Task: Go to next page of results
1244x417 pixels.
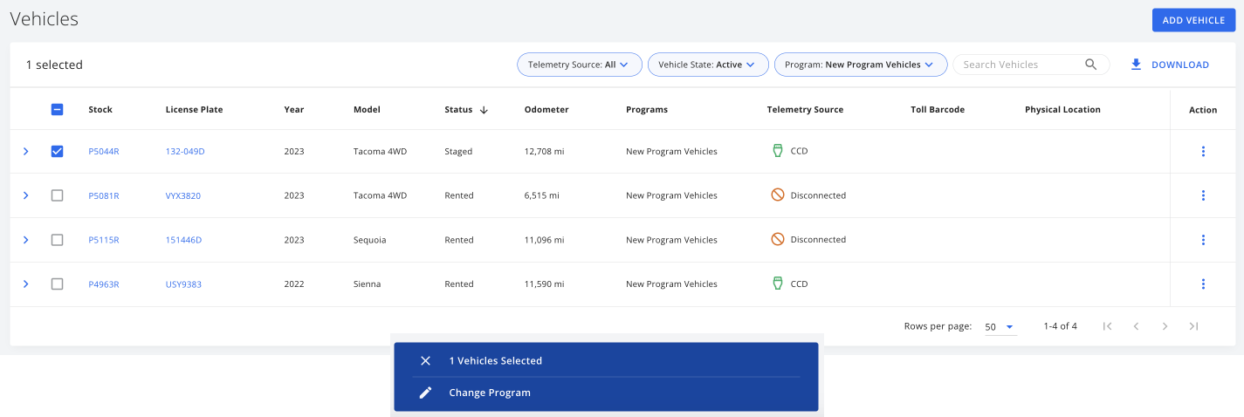Action: (1165, 326)
